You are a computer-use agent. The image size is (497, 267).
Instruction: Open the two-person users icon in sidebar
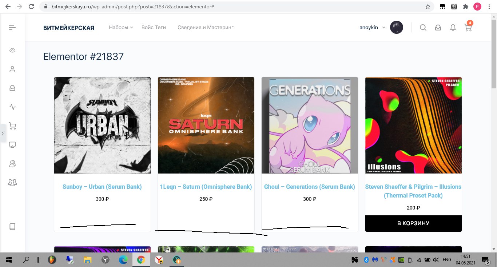tap(12, 164)
